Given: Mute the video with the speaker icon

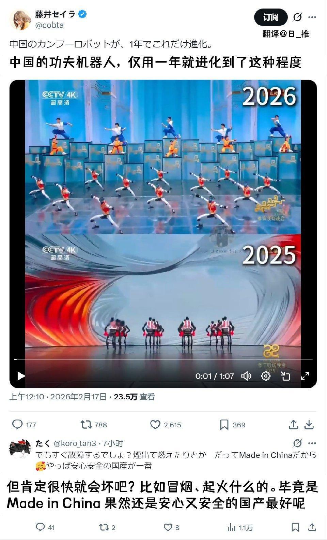Looking at the screenshot, I should coord(246,376).
